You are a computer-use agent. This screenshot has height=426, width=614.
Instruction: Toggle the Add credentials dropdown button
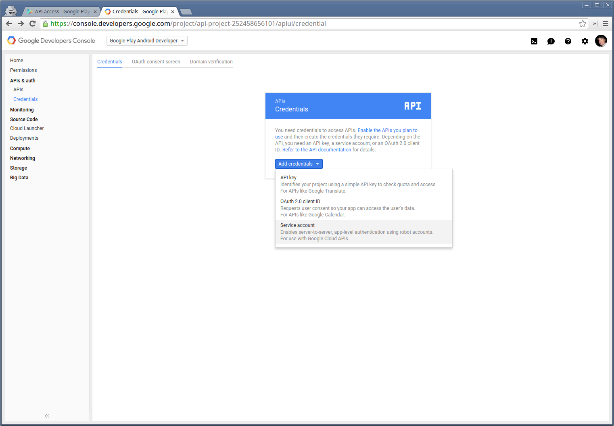coord(299,164)
